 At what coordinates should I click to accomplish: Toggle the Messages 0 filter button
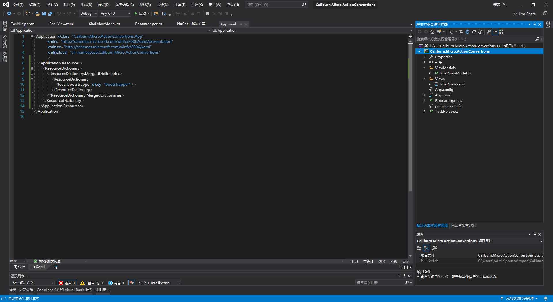116,283
